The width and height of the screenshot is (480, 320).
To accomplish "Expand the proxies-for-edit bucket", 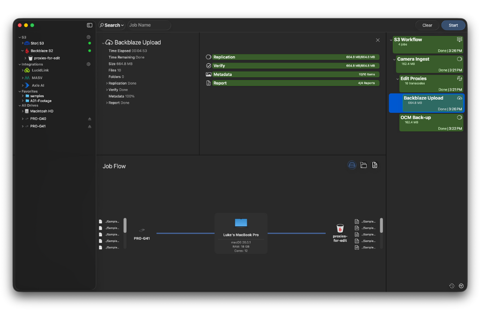I will [26, 58].
